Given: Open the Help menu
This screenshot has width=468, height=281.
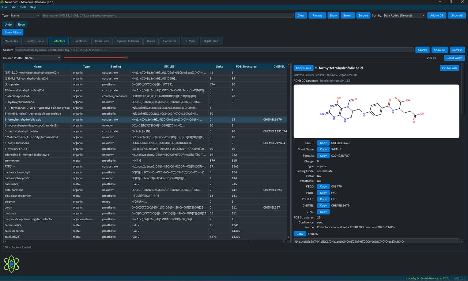Looking at the screenshot, I should tap(33, 7).
